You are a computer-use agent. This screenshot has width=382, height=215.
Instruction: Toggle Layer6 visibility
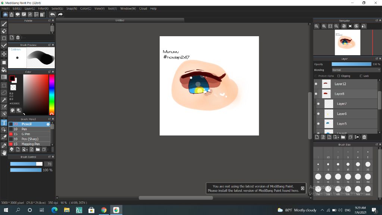tap(319, 114)
